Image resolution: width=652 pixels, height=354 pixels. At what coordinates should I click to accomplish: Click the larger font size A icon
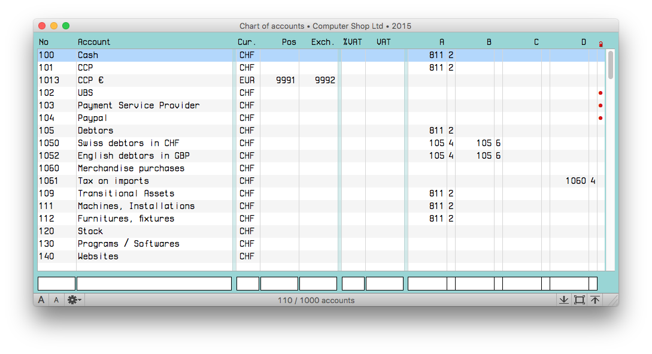(41, 300)
